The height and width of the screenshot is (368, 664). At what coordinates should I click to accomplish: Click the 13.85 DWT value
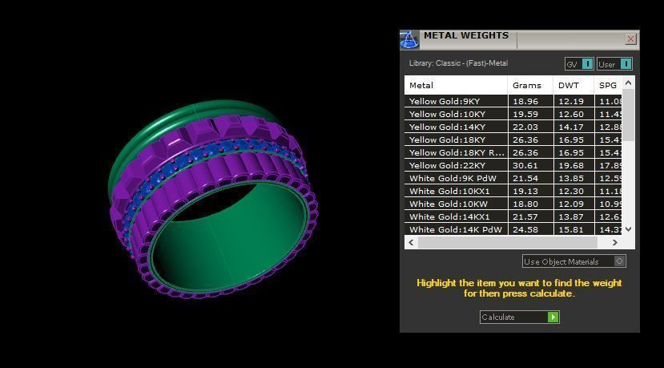(571, 178)
